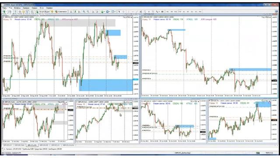Image resolution: width=280 pixels, height=158 pixels.
Task: Select the H1 timeframe button
Action: click(x=184, y=12)
